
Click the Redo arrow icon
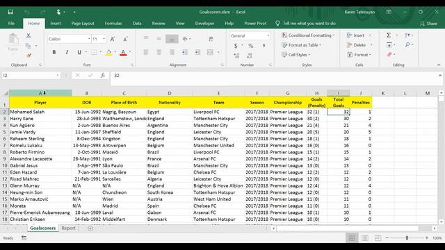point(43,12)
